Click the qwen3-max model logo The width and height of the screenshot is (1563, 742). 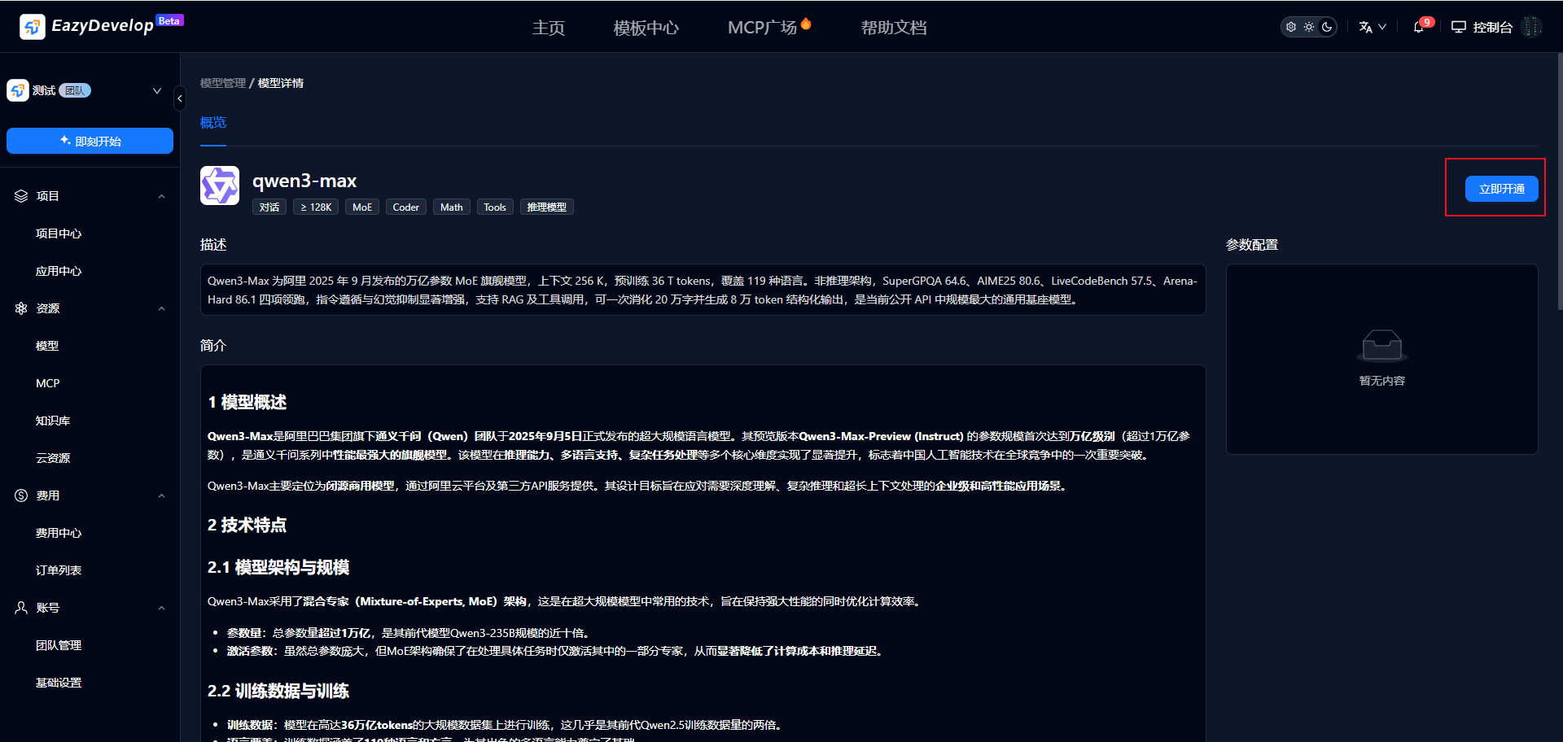[x=220, y=186]
